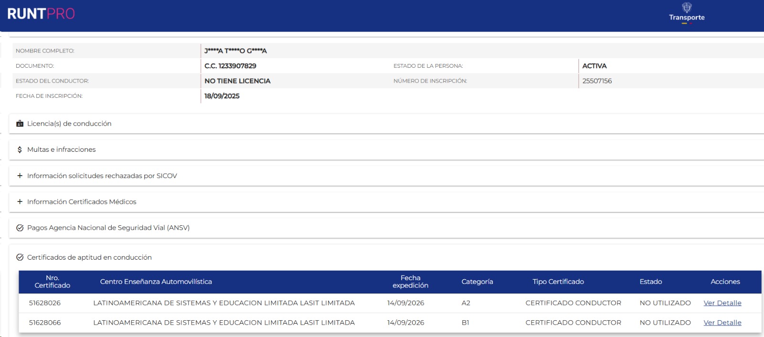Screen dimensions: 764x337
Task: Click the plus icon next to SICOV rejected requests
Action: click(x=20, y=176)
